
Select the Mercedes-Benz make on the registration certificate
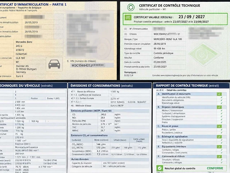[x=24, y=42]
